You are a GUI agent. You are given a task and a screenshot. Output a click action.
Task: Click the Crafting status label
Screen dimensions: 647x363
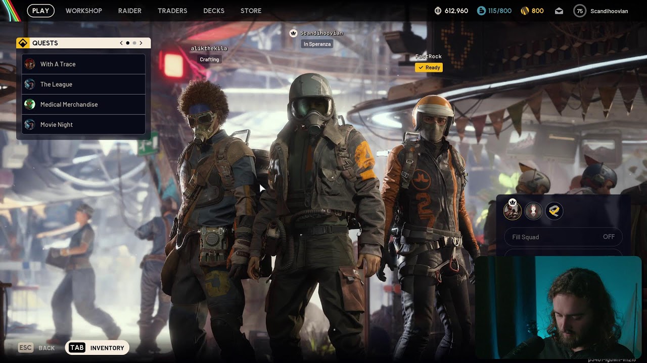pyautogui.click(x=209, y=59)
